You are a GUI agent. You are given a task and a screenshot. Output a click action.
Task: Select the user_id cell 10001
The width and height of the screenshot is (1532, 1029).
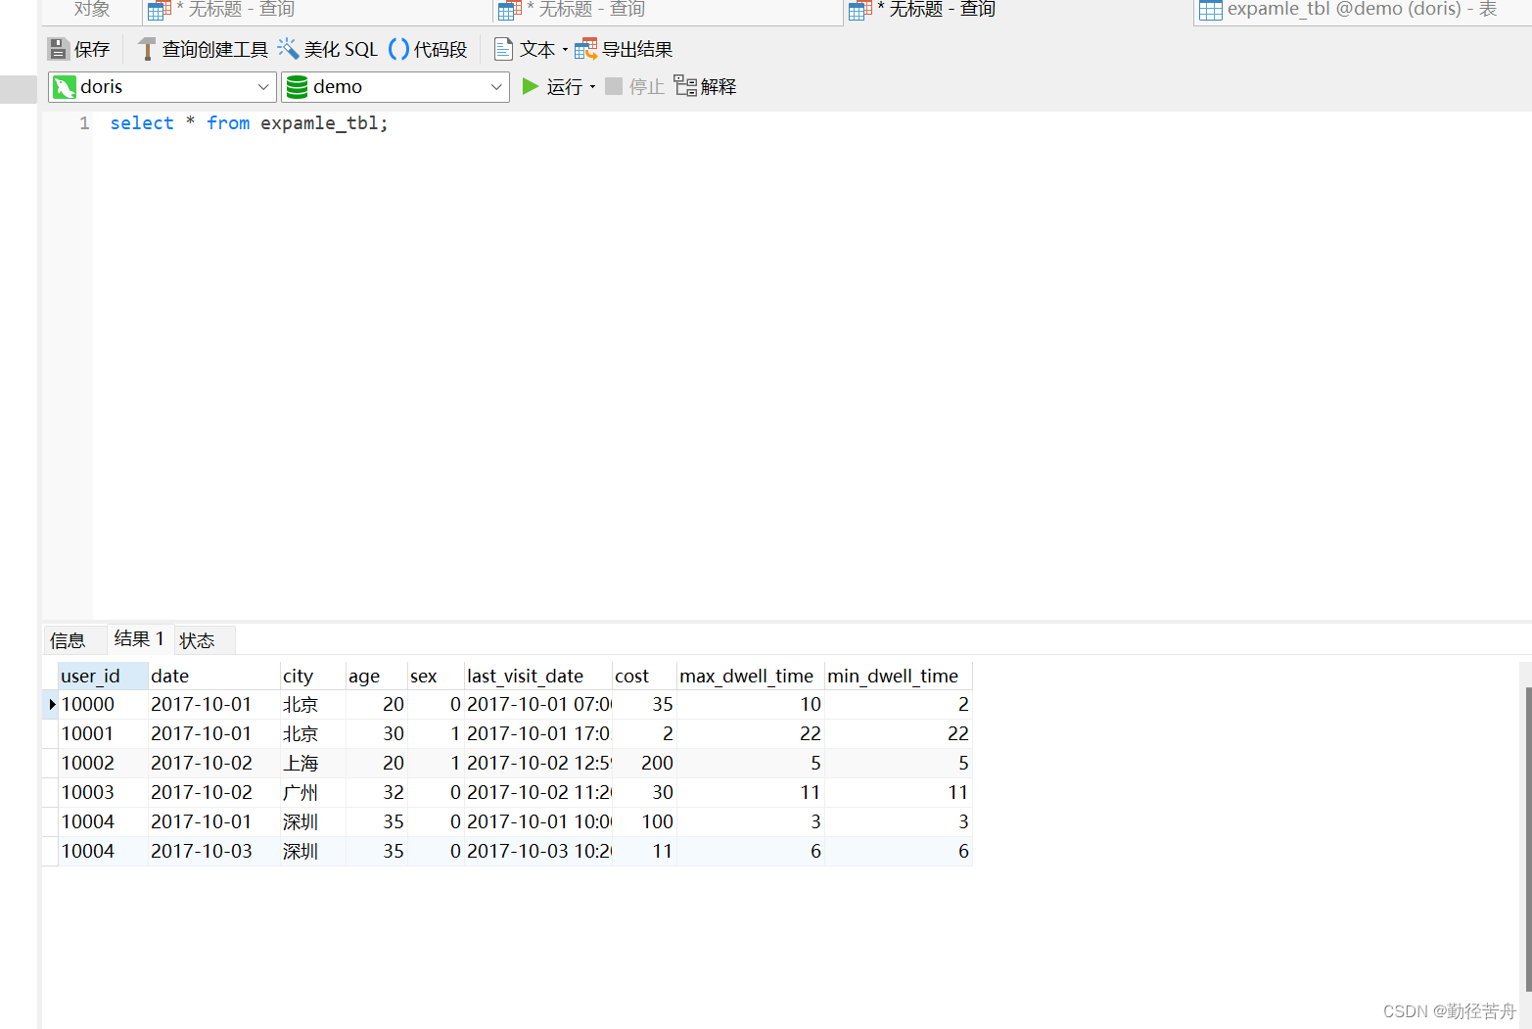102,733
